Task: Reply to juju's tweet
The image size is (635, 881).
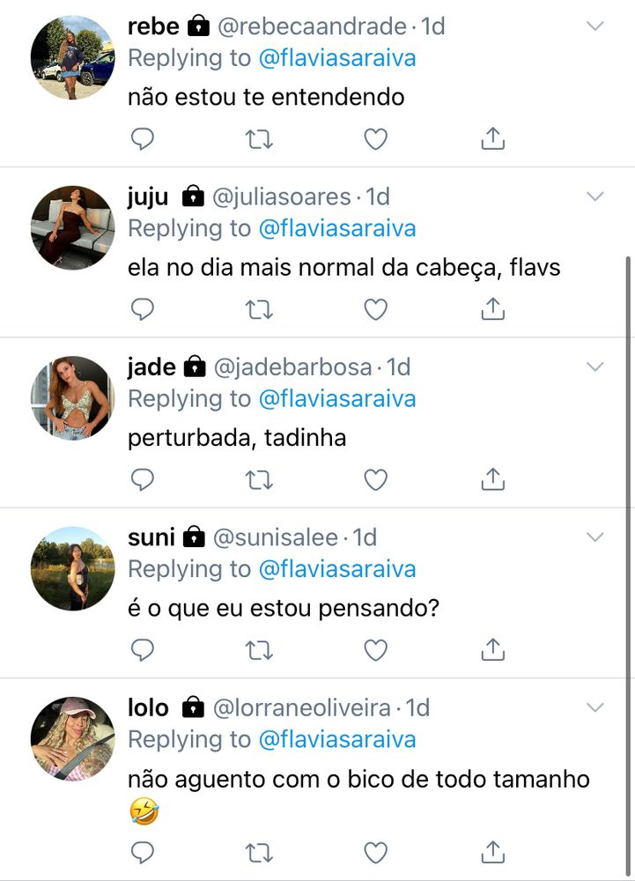Action: tap(143, 308)
